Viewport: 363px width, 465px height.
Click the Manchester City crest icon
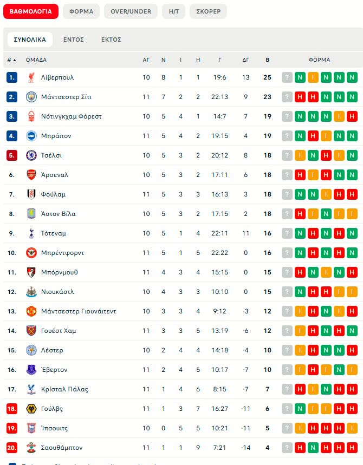(x=31, y=97)
